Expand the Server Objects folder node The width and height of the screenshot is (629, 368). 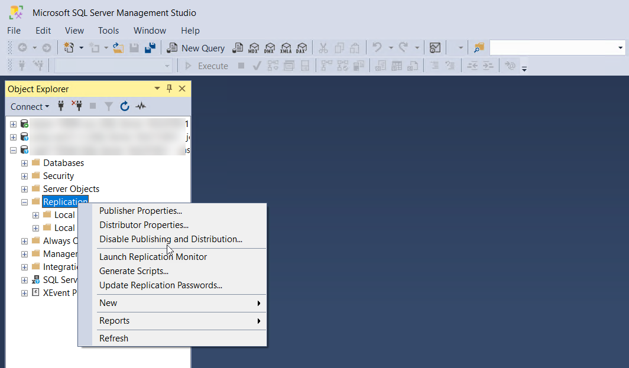[24, 189]
